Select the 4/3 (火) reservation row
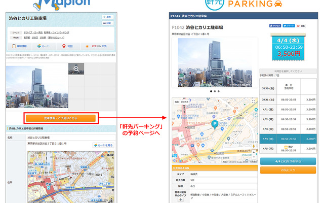Image resolution: width=324 pixels, height=203 pixels. 288,129
